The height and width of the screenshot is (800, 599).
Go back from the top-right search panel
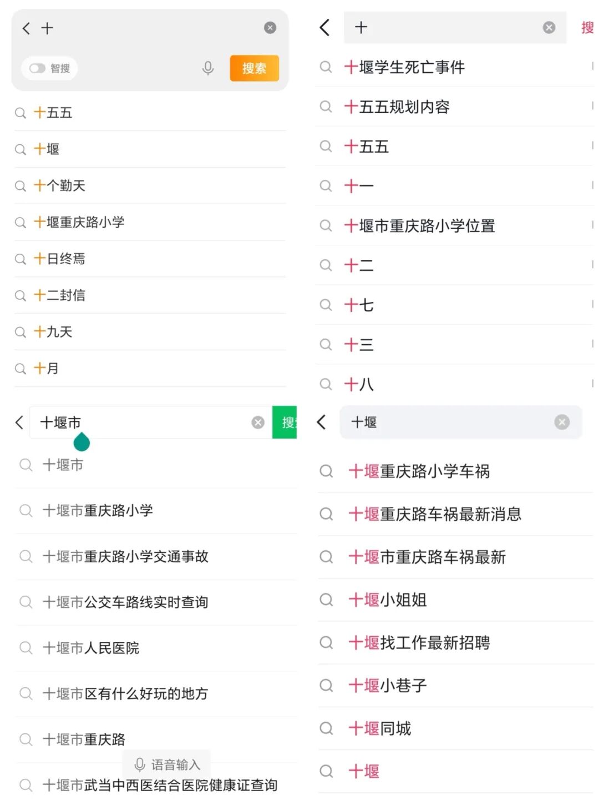[325, 27]
